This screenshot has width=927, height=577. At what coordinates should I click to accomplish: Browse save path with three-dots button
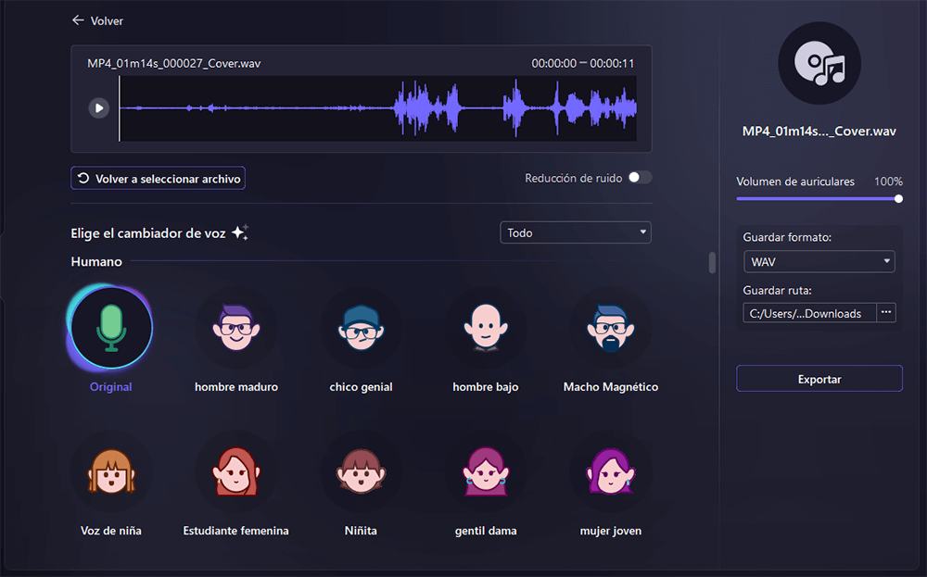click(x=886, y=313)
